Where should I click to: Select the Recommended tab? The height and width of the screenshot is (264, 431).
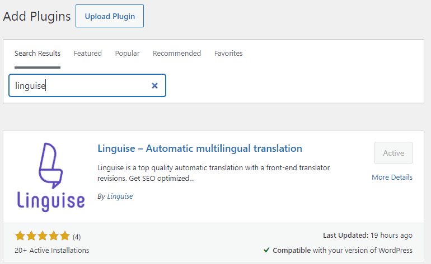tap(177, 54)
